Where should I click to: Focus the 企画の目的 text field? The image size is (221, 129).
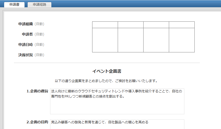coord(117,124)
